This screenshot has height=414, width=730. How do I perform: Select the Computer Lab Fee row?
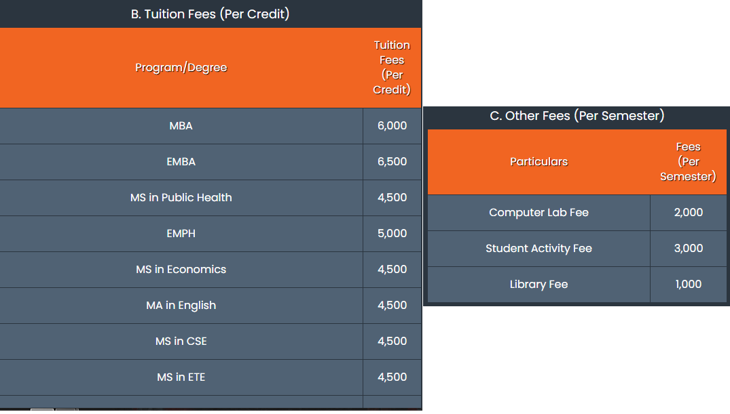(577, 213)
